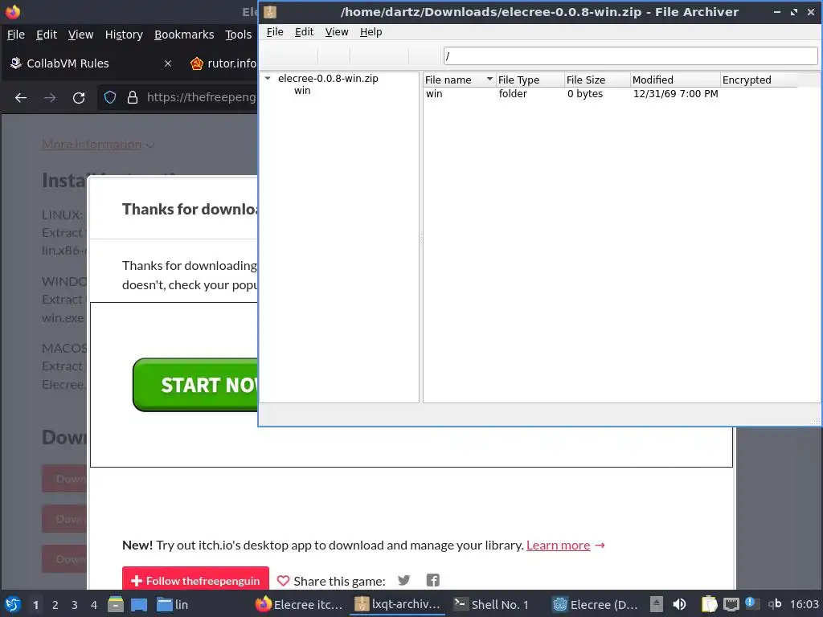Open Firefox File menu

[x=16, y=35]
